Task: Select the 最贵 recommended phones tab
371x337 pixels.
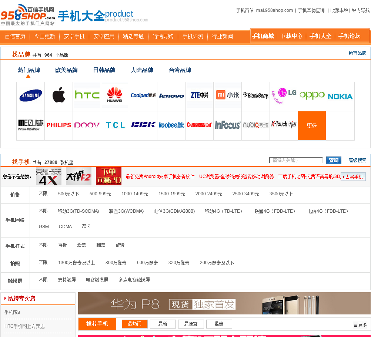Action: click(x=219, y=324)
